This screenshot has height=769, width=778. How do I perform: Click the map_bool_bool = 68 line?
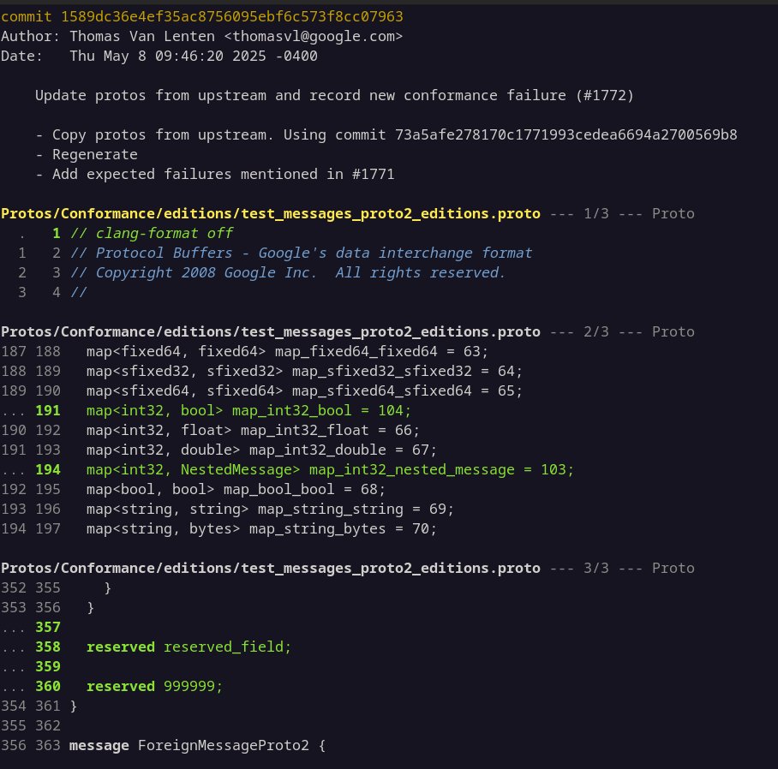click(236, 489)
